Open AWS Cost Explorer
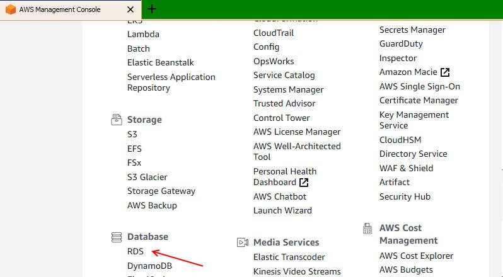503x277 pixels. point(416,256)
